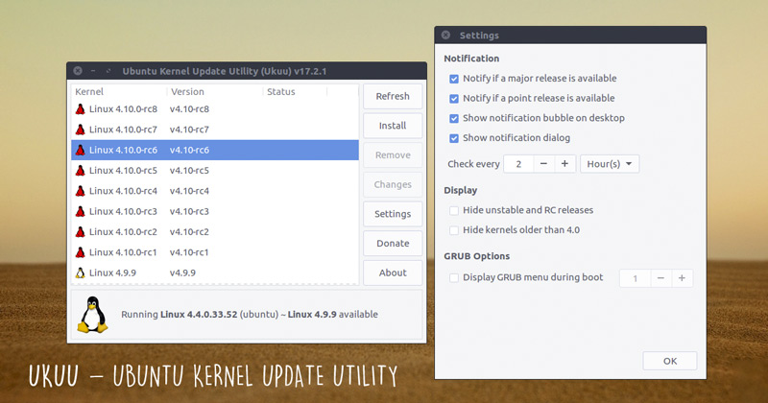This screenshot has width=768, height=403.
Task: Click the v4.9.9 version cell
Action: click(x=182, y=273)
